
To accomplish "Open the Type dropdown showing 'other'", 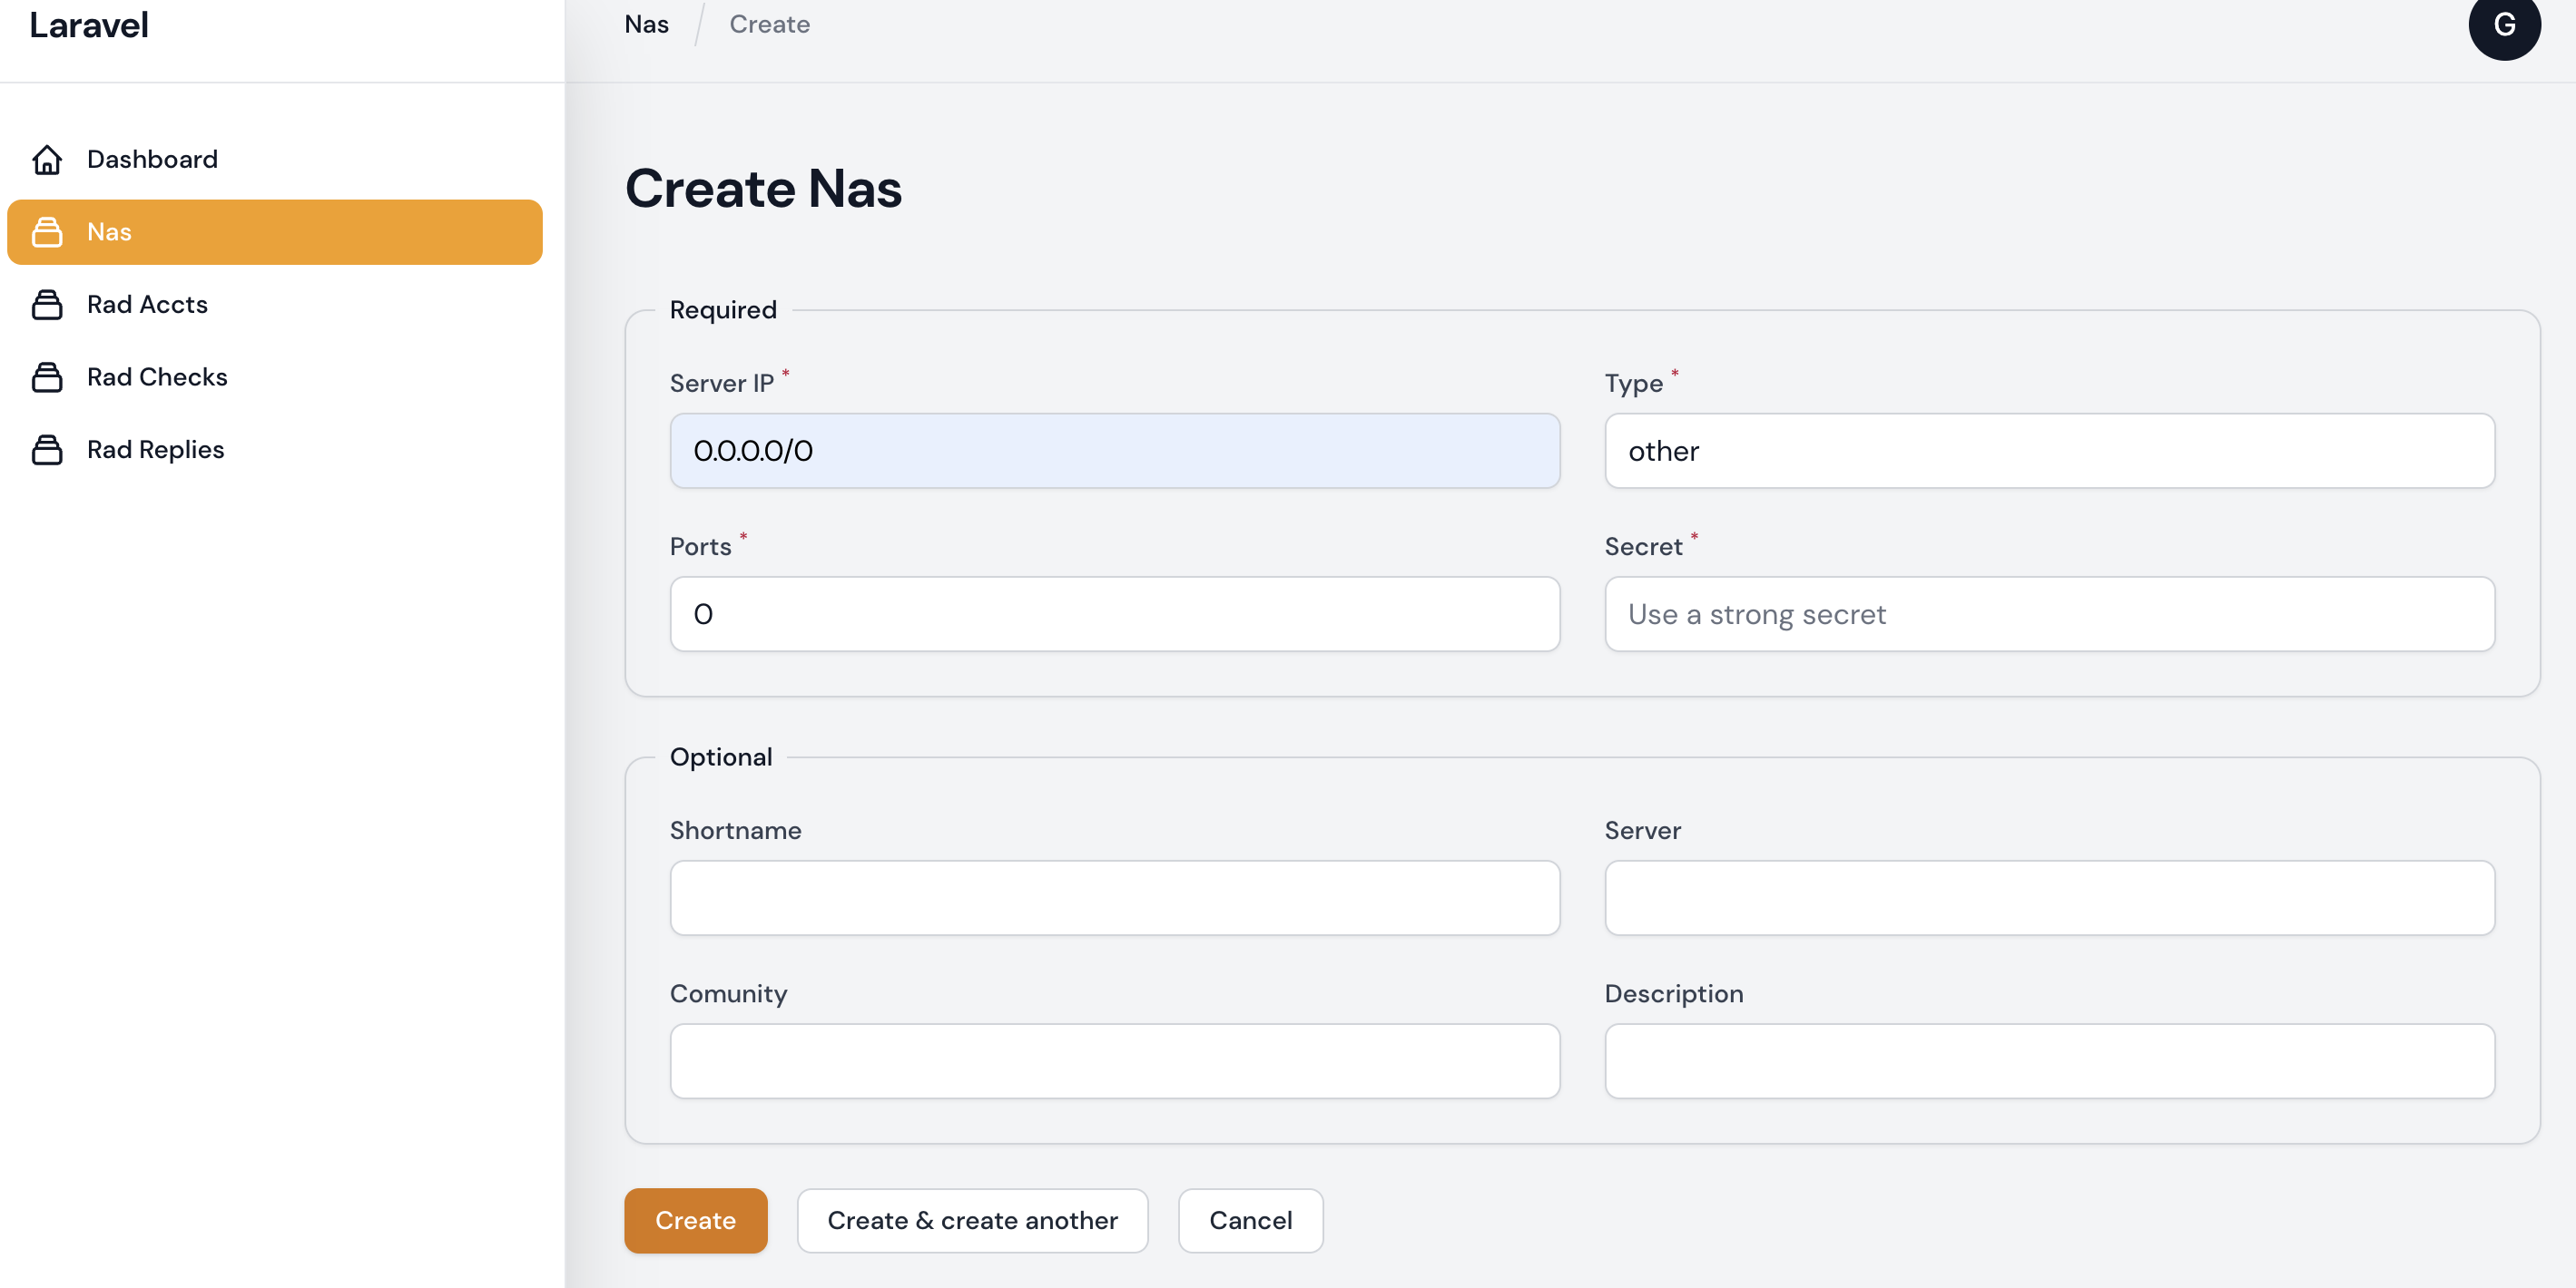I will coord(2048,451).
